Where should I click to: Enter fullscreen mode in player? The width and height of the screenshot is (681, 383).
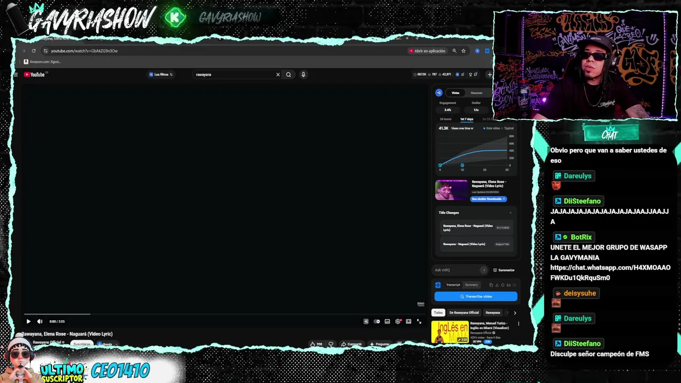click(x=419, y=321)
